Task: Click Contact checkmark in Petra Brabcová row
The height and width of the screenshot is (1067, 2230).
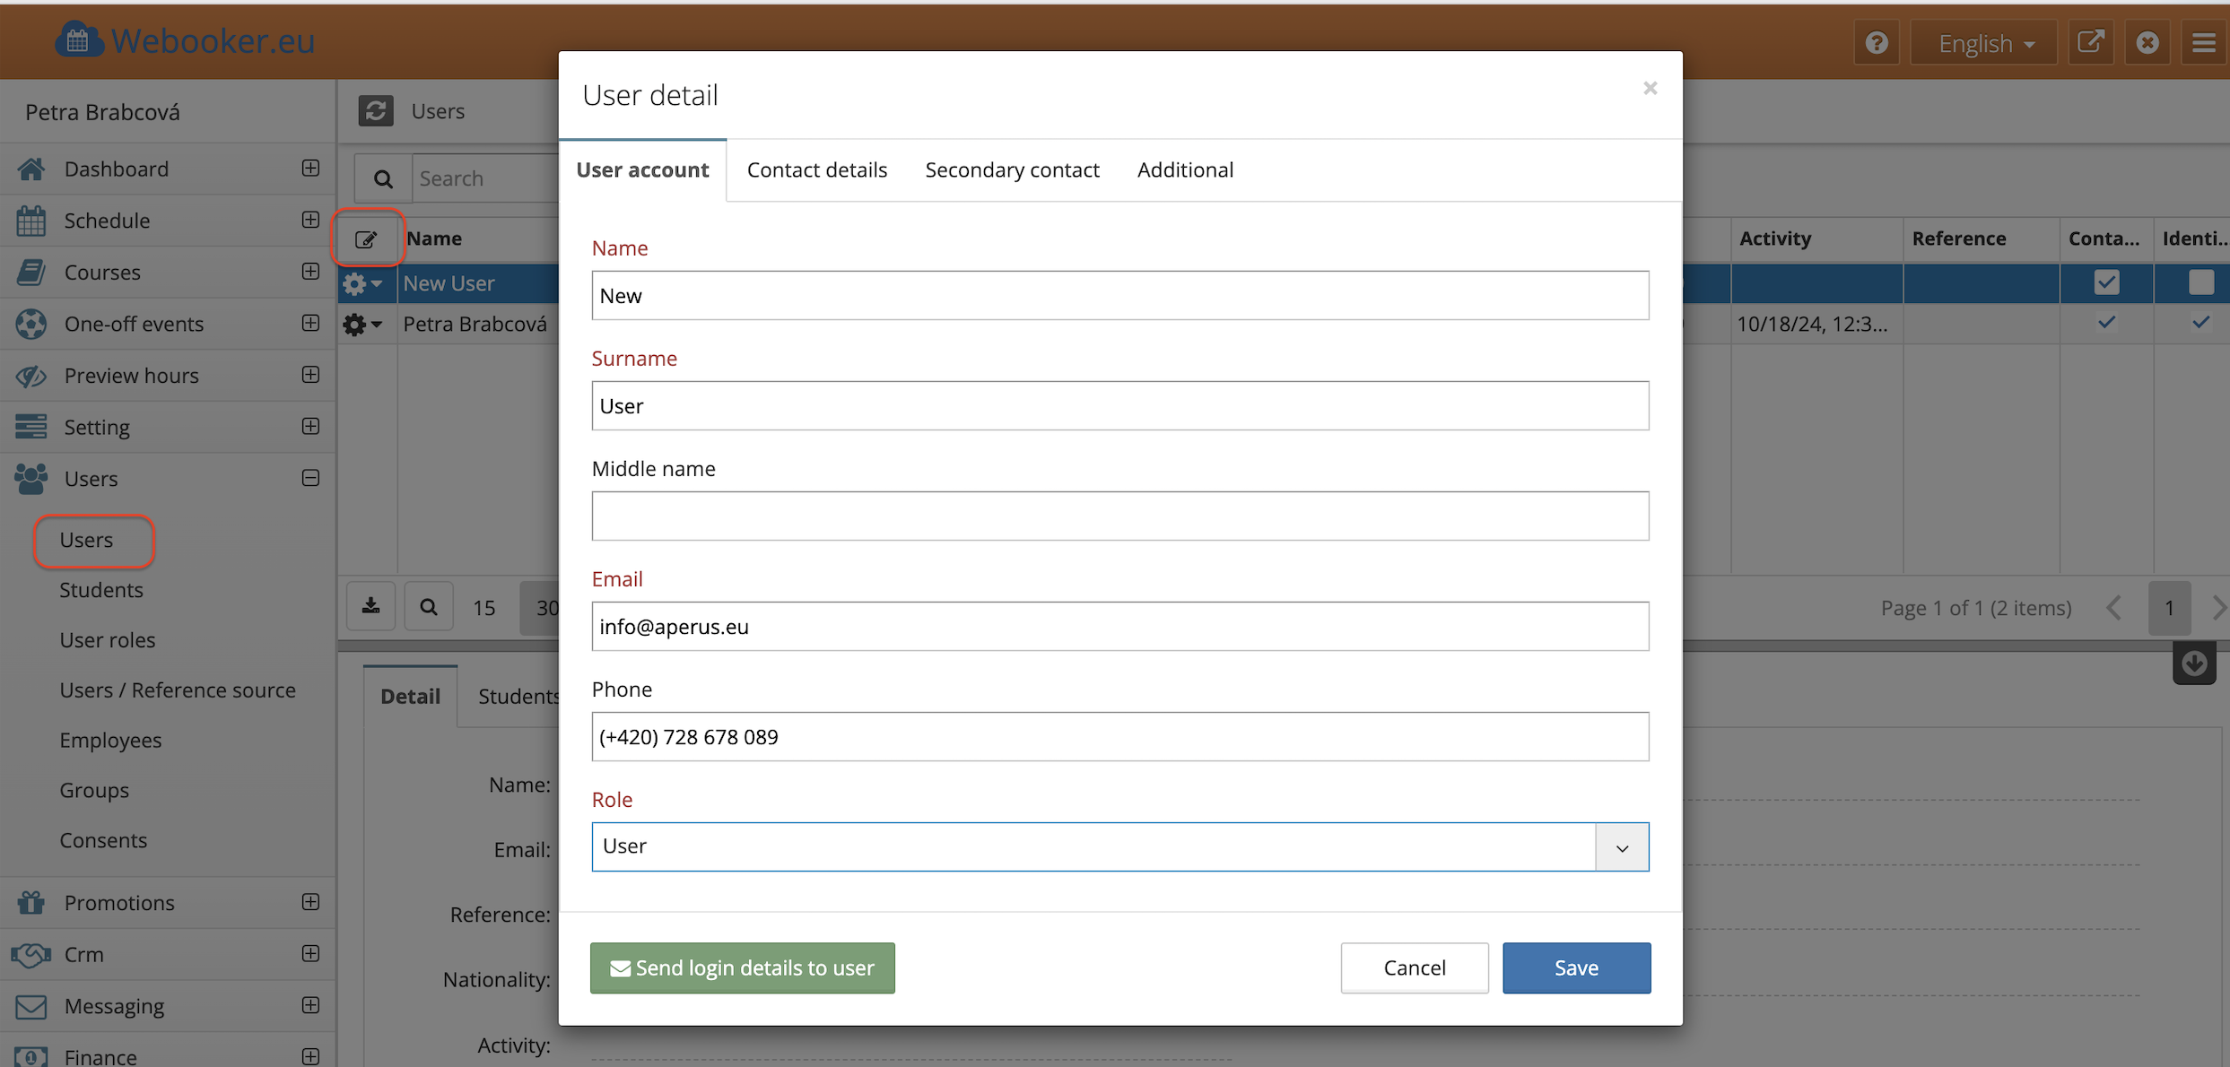Action: tap(2106, 323)
